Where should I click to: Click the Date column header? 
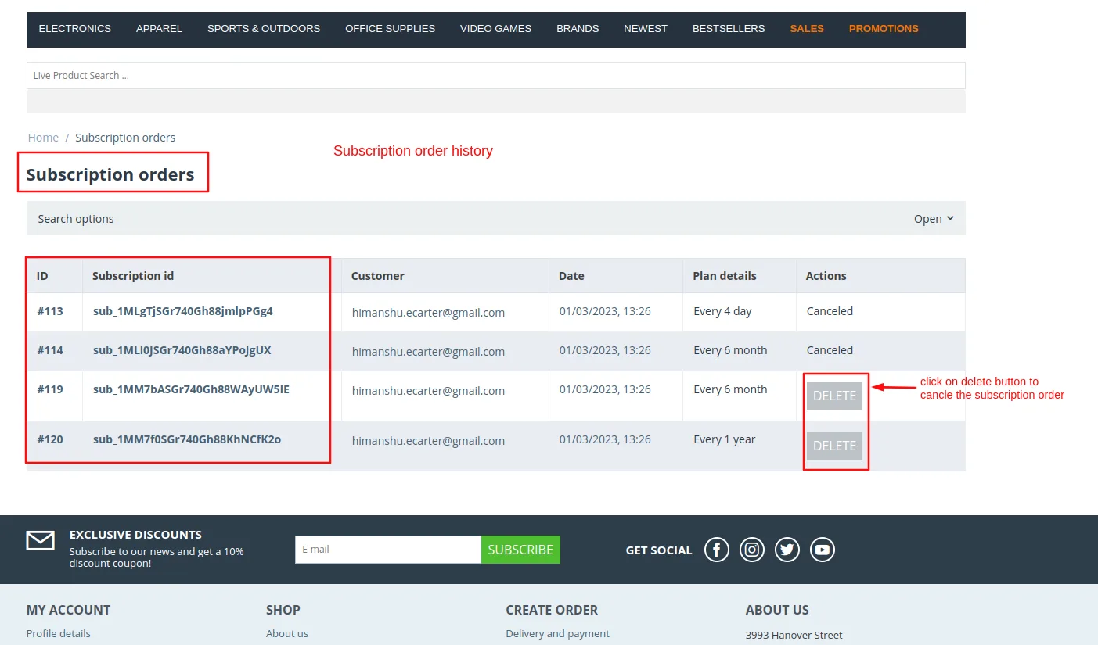(x=571, y=276)
